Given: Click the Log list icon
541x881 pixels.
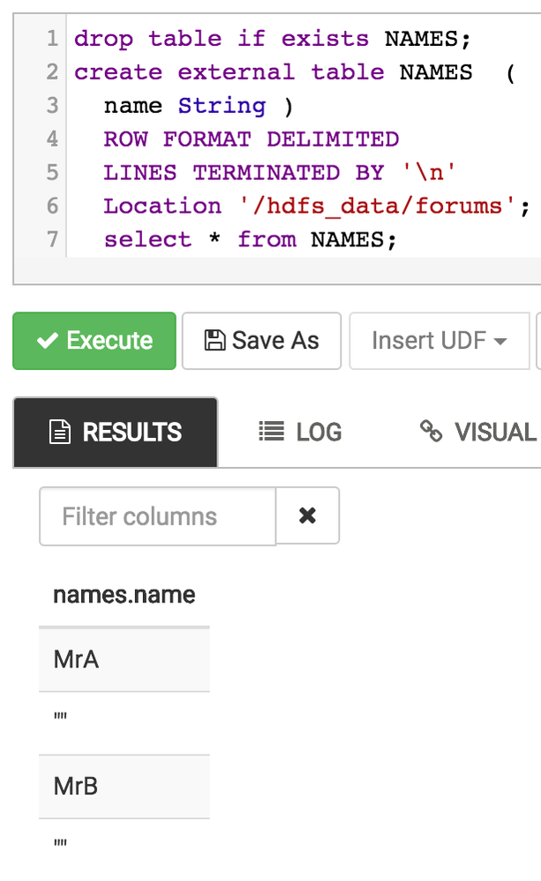Looking at the screenshot, I should click(272, 432).
